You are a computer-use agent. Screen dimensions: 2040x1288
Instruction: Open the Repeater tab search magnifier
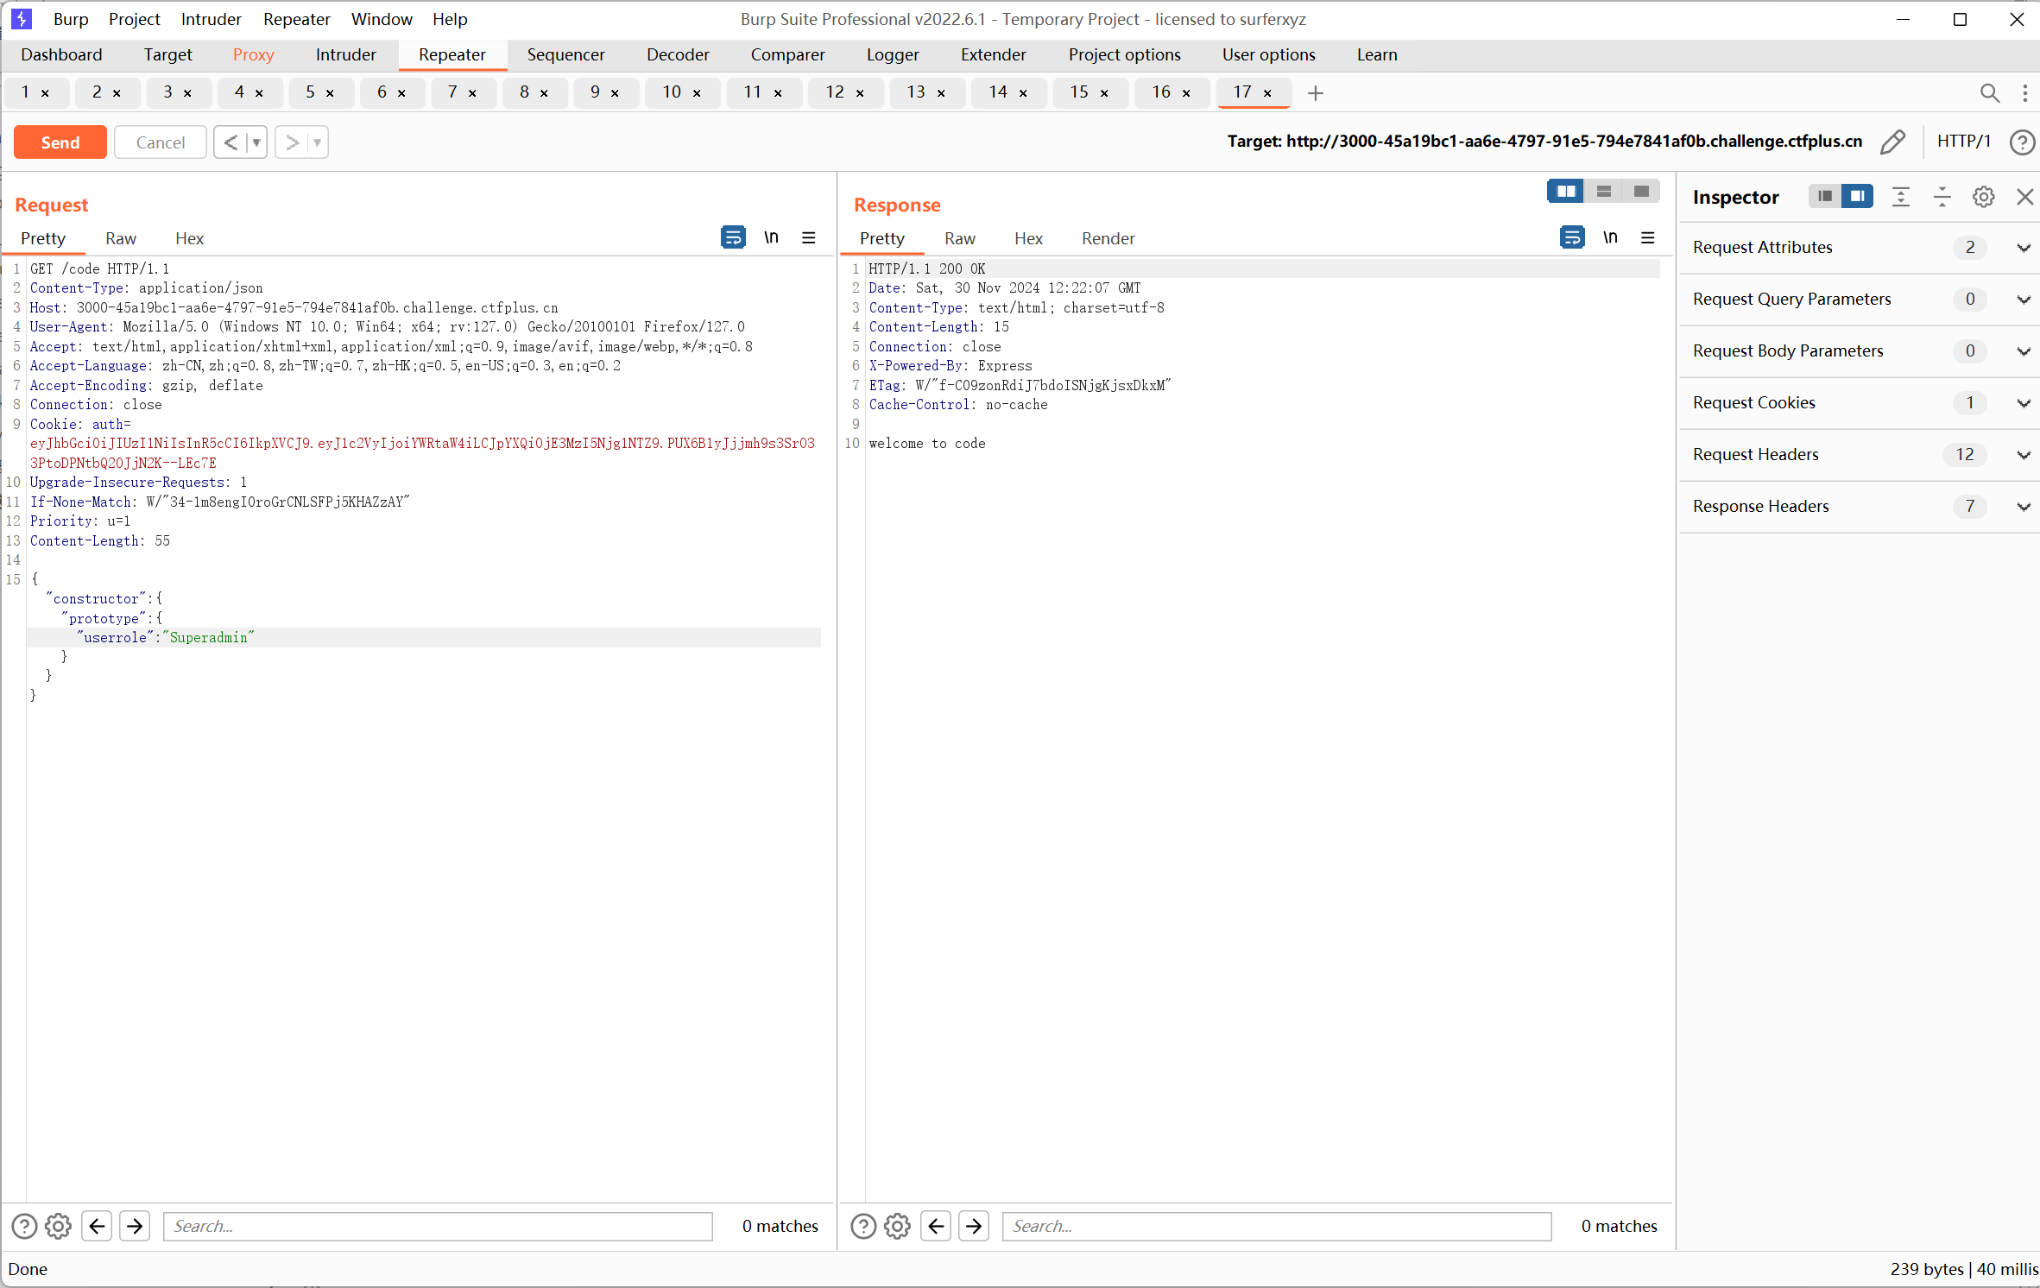pos(1989,92)
